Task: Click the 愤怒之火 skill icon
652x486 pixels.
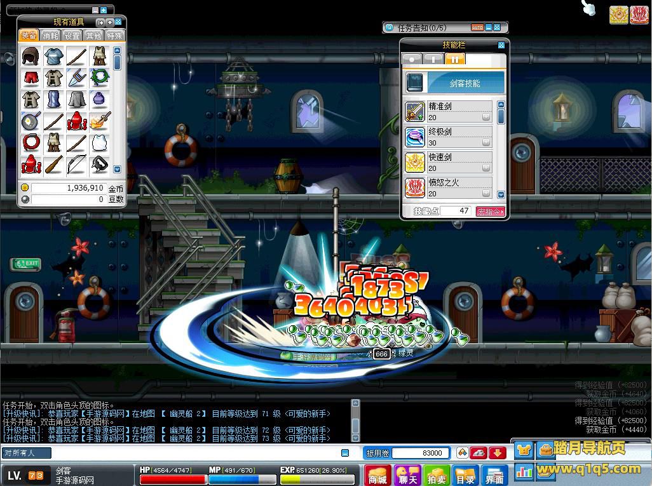Action: [415, 187]
